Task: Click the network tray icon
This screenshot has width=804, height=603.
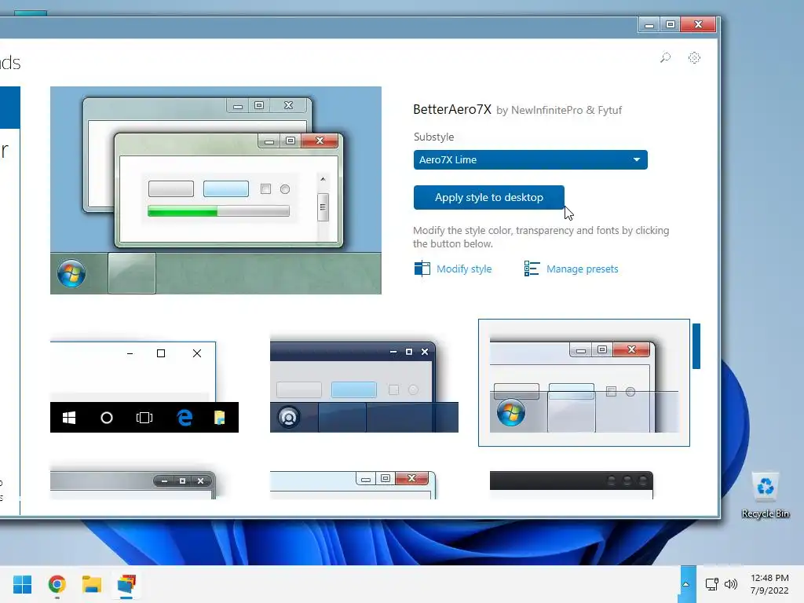Action: pos(711,584)
